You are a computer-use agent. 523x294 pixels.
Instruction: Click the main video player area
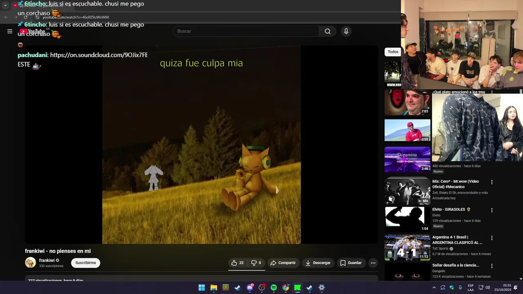click(201, 145)
